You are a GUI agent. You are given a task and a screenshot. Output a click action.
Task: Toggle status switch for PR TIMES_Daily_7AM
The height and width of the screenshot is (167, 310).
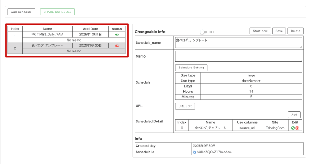pyautogui.click(x=117, y=35)
